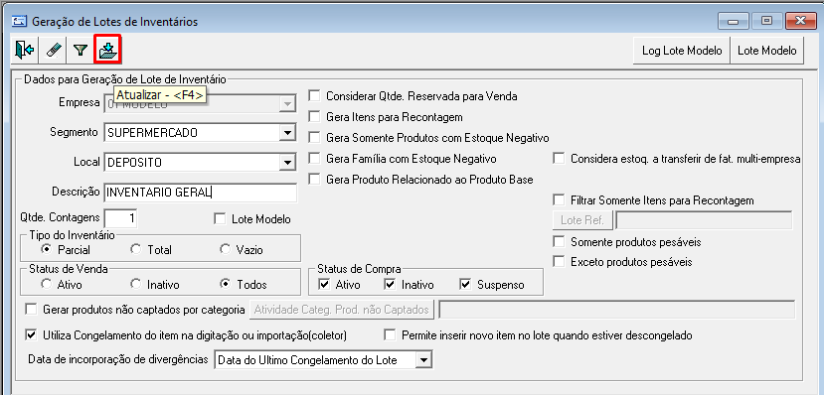This screenshot has width=824, height=395.
Task: Check Considerar Qtde. Reservada para Venda
Action: tap(314, 96)
